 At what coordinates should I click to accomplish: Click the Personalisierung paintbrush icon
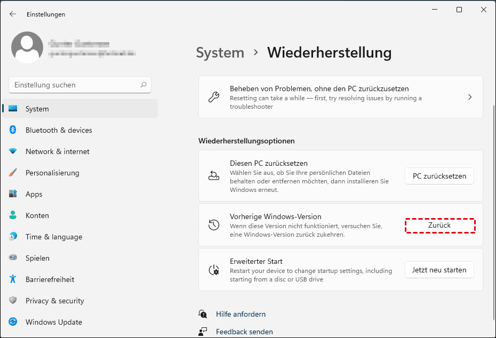[x=13, y=173]
